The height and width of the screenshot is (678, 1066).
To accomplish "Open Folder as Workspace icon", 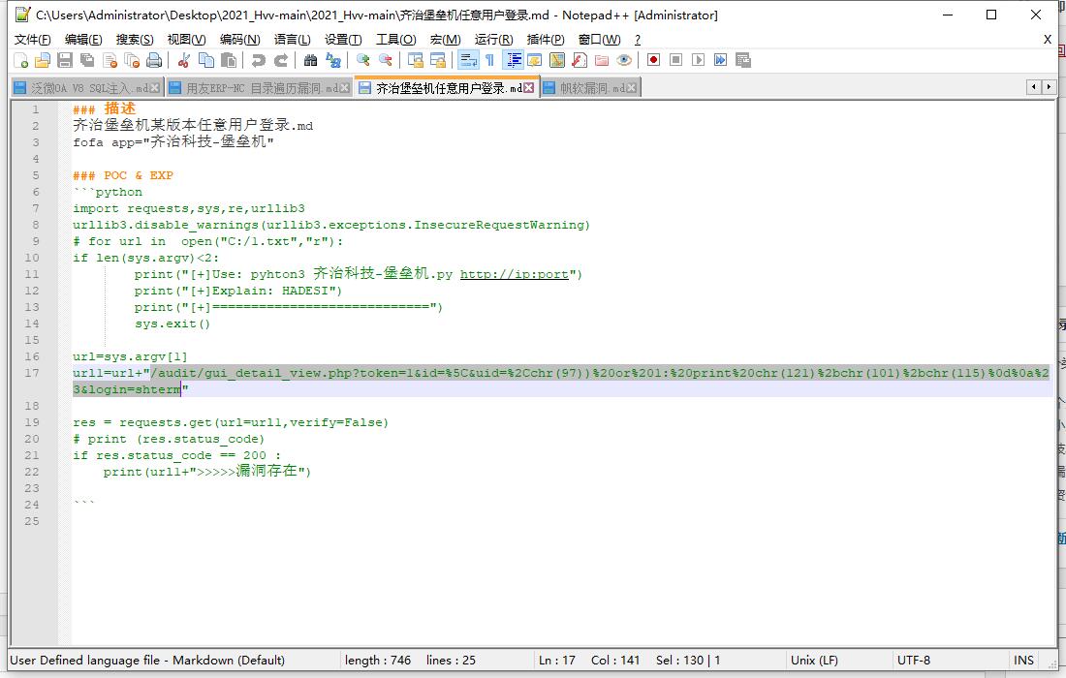I will (602, 60).
